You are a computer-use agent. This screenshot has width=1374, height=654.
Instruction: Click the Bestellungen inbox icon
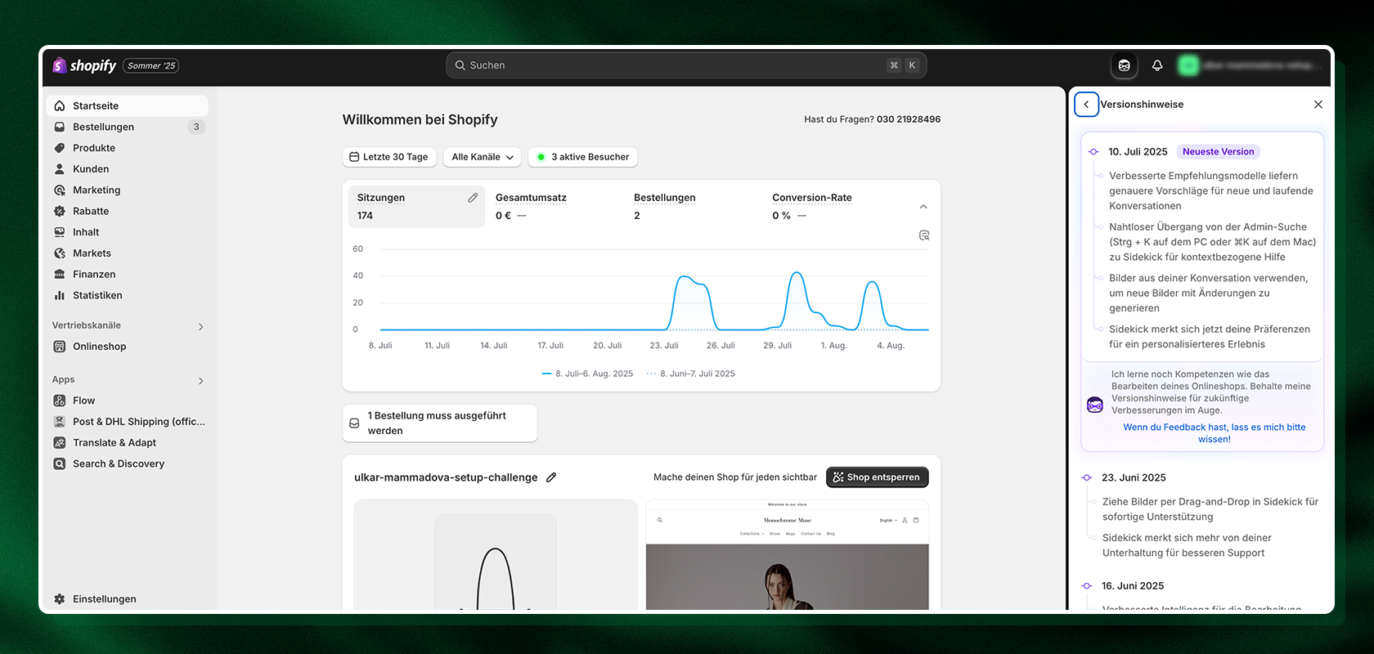pyautogui.click(x=60, y=127)
